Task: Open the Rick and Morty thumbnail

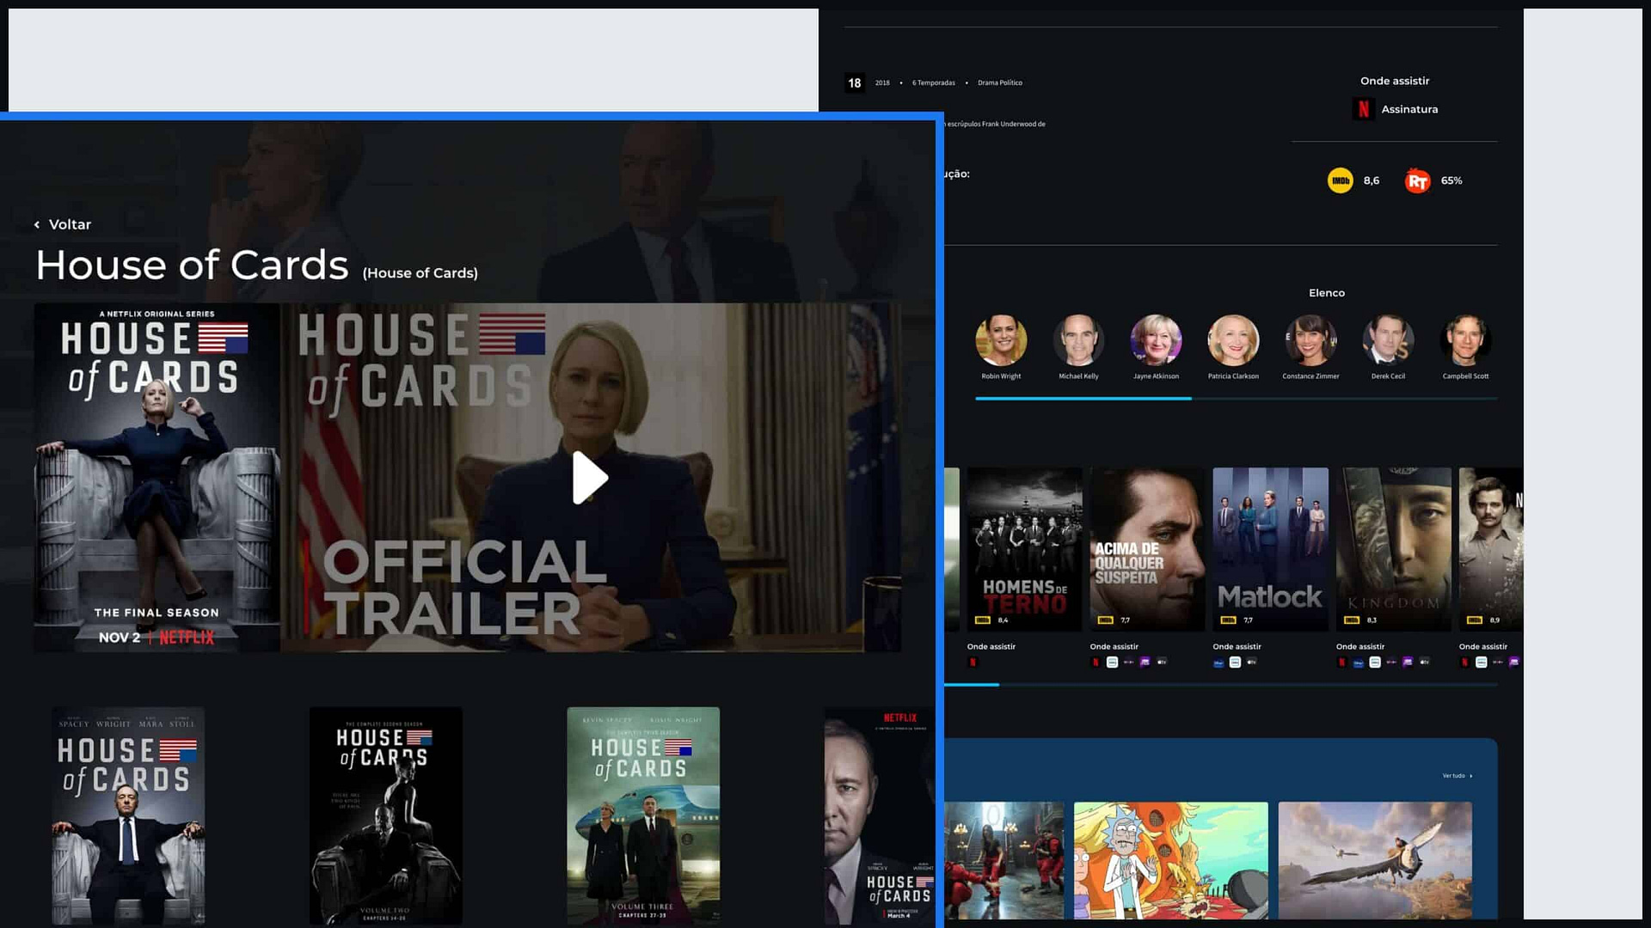Action: (x=1171, y=861)
